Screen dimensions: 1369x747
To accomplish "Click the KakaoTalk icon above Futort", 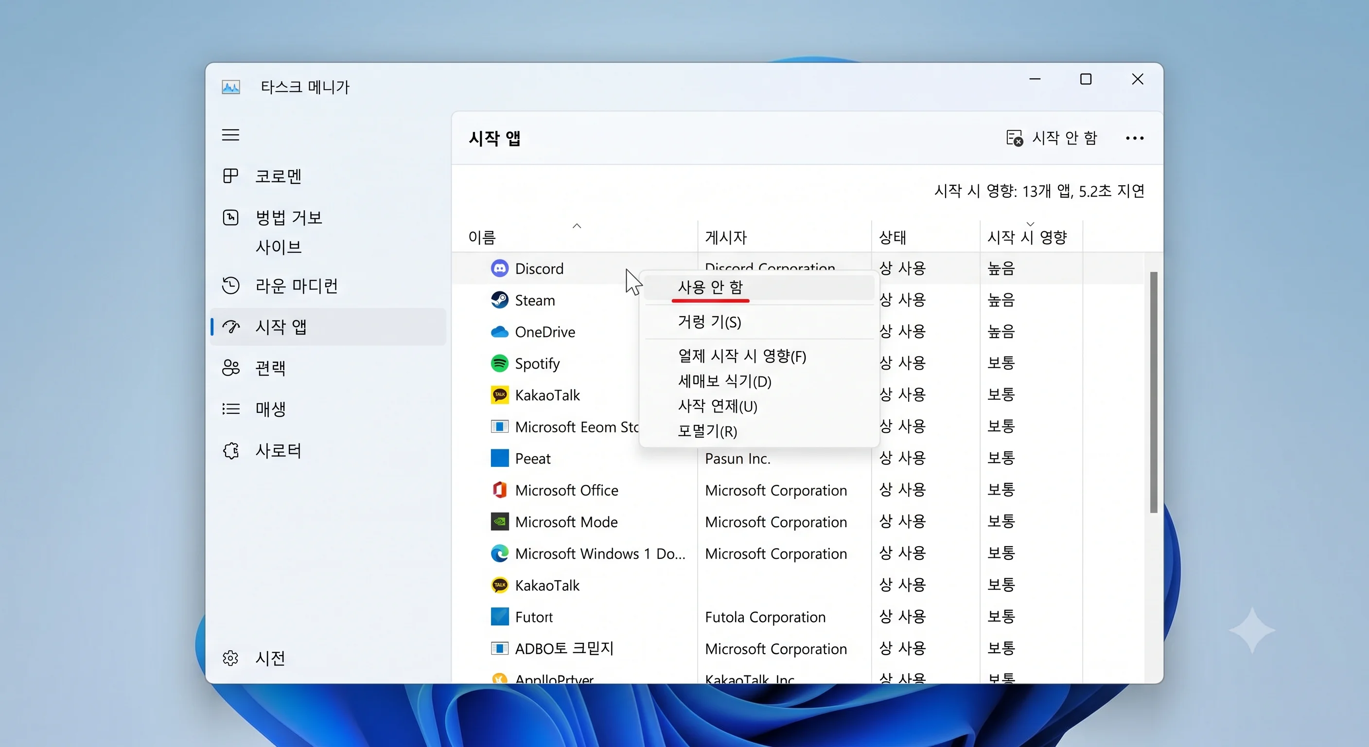I will tap(499, 586).
